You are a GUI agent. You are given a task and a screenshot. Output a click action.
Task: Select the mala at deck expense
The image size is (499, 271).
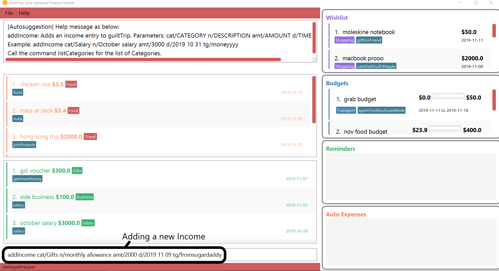(159, 114)
